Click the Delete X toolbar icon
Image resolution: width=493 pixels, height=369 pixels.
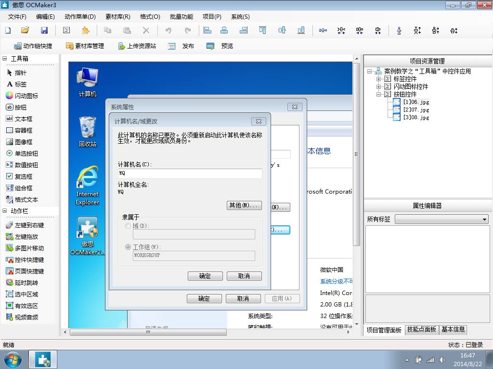click(x=146, y=30)
